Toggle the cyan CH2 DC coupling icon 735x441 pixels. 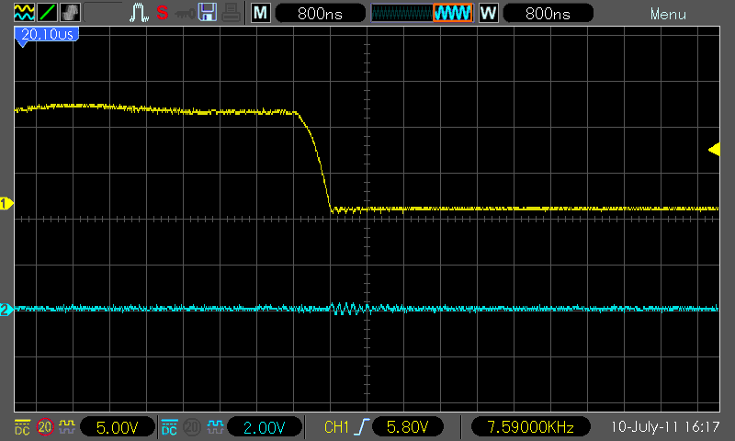(169, 427)
